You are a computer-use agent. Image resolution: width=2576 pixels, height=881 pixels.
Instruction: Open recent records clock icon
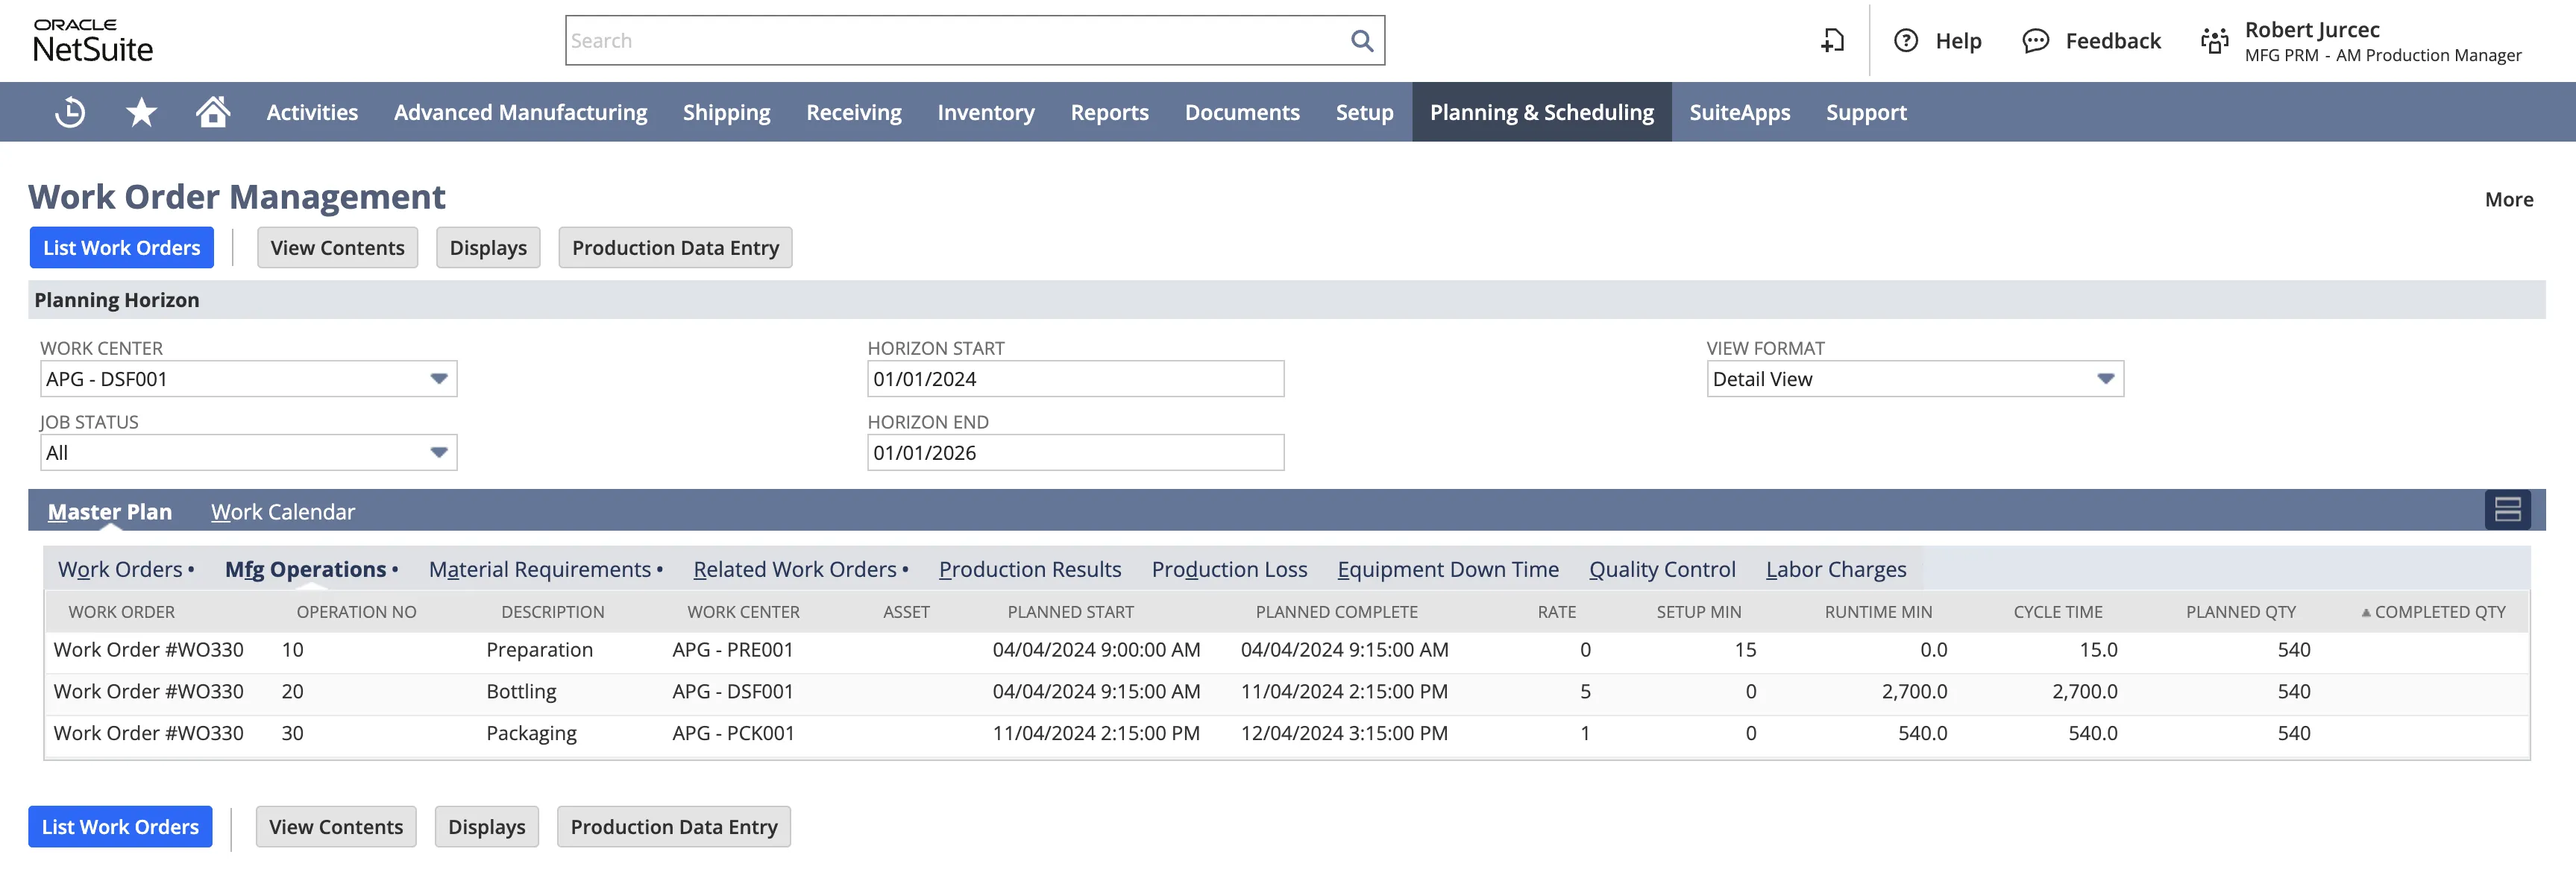click(x=68, y=112)
